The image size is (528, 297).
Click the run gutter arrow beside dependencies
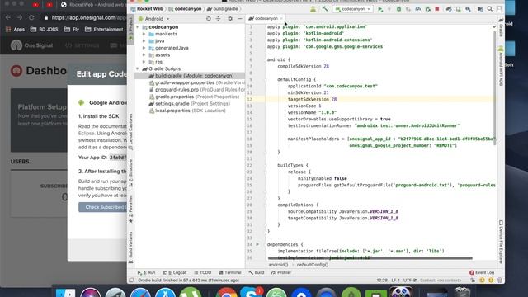(257, 244)
